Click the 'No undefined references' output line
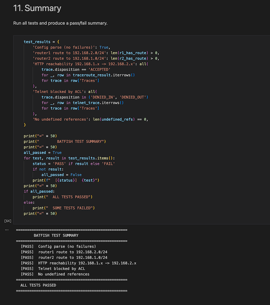 (x=64, y=274)
